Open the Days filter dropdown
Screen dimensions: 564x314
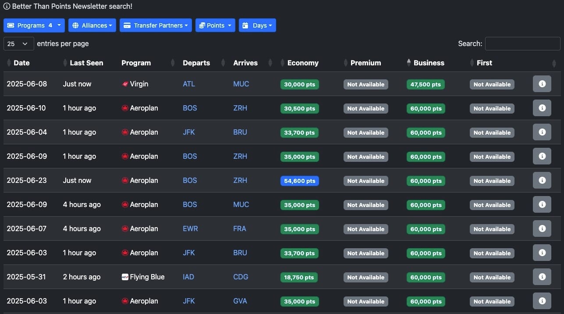257,25
